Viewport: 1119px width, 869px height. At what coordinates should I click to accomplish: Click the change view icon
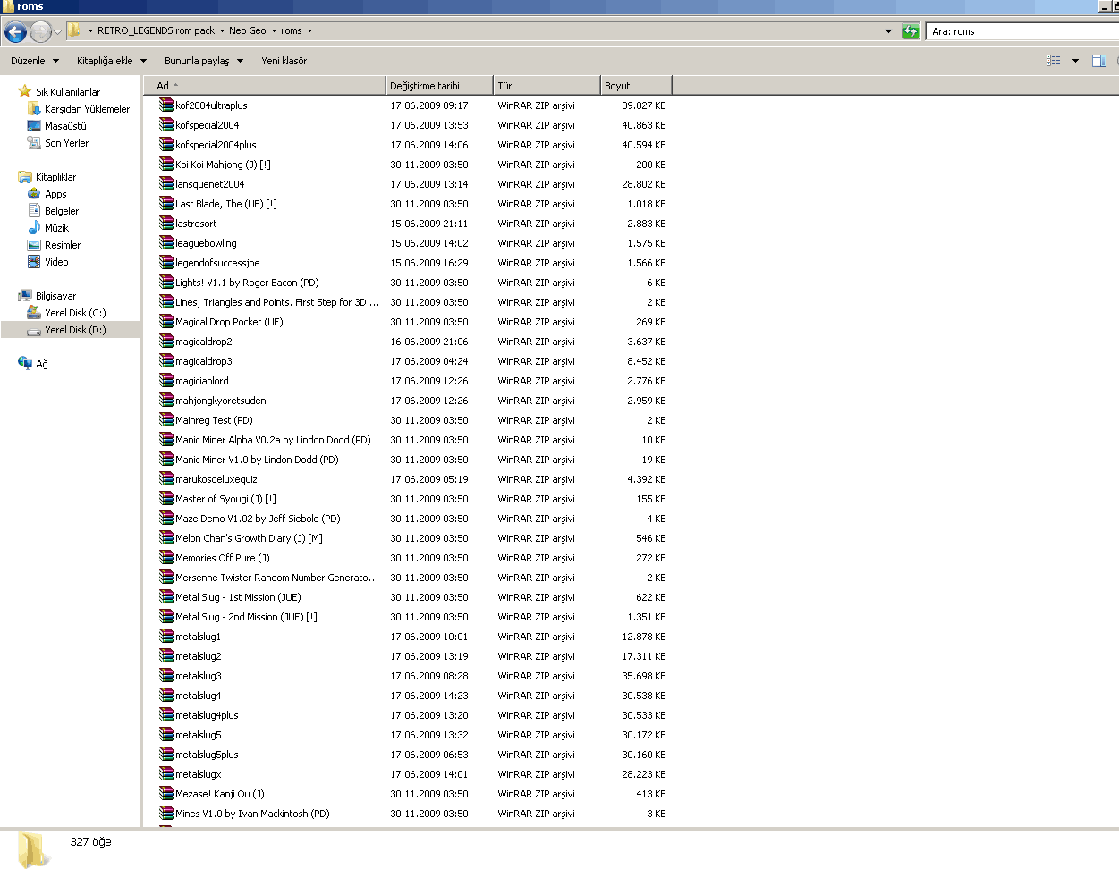click(x=1054, y=61)
